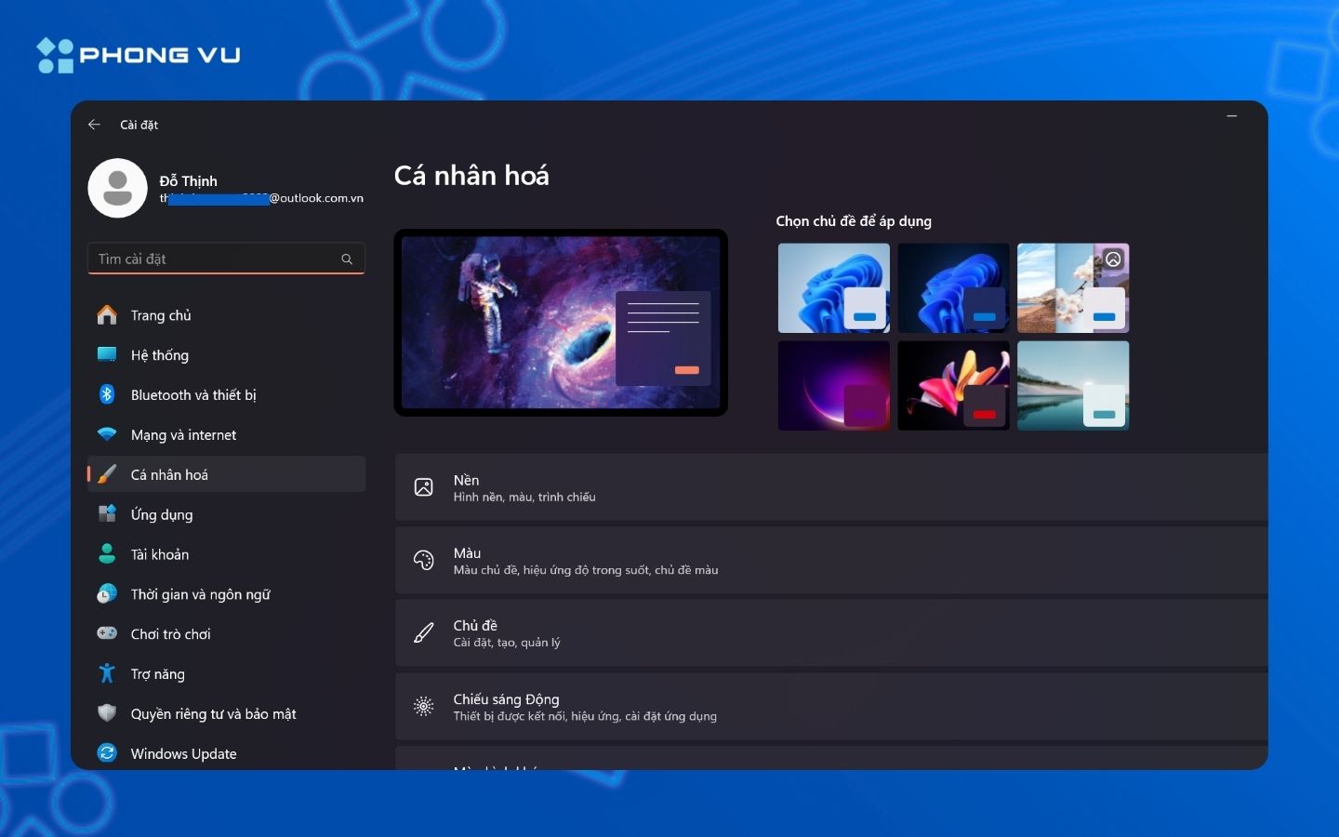1339x837 pixels.
Task: Click the Chơi trò chơi Xbox icon
Action: [107, 634]
